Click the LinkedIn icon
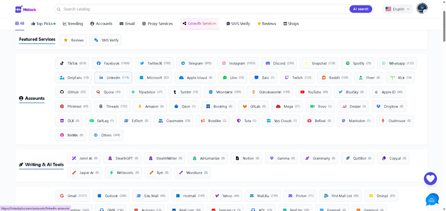The image size is (446, 211). click(101, 78)
